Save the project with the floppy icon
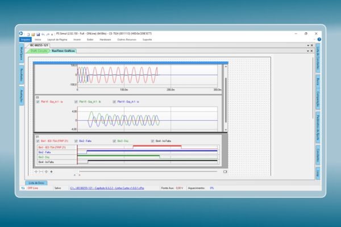Screen dimensions: 341x227 coord(38,34)
